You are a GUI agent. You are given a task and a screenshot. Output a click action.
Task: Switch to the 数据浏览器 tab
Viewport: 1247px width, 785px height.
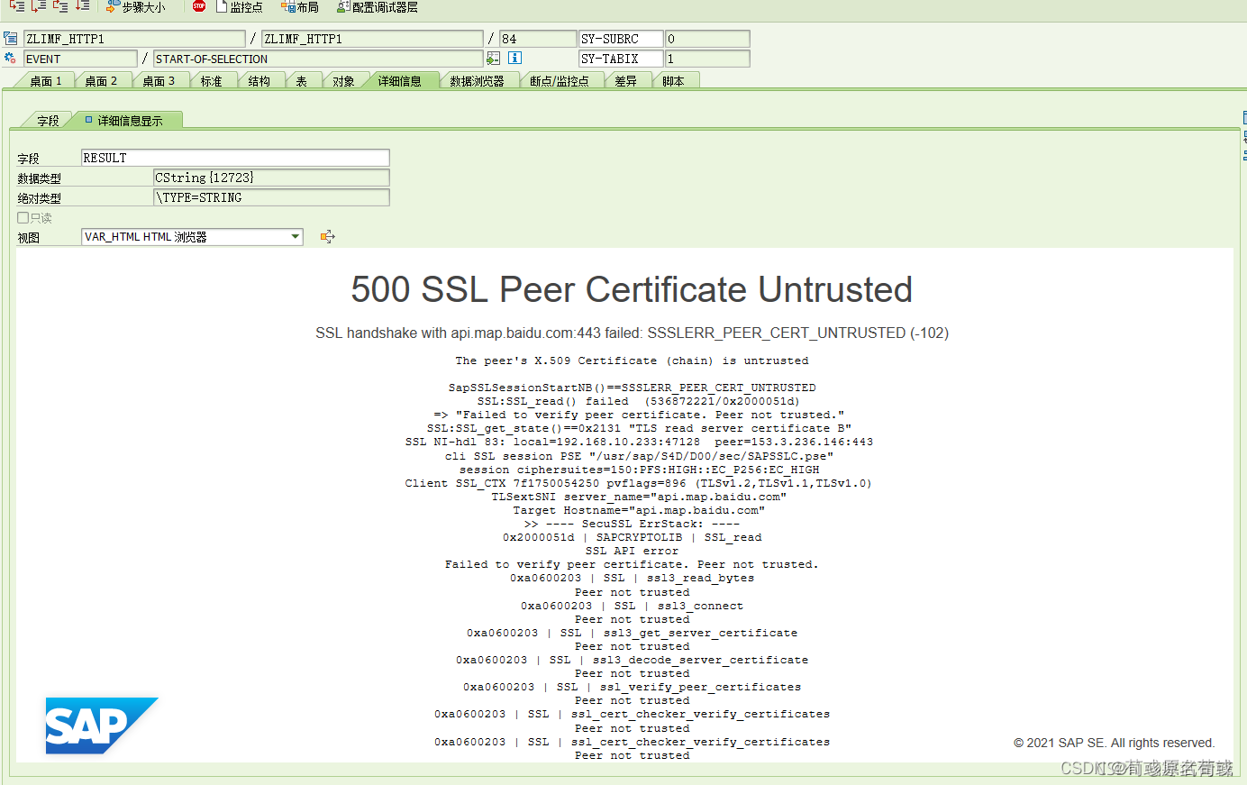coord(478,81)
